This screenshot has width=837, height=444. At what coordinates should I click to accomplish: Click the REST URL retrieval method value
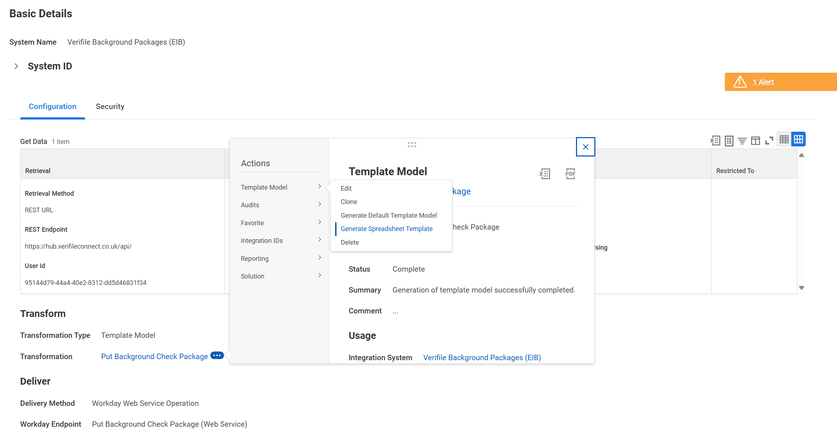point(39,210)
